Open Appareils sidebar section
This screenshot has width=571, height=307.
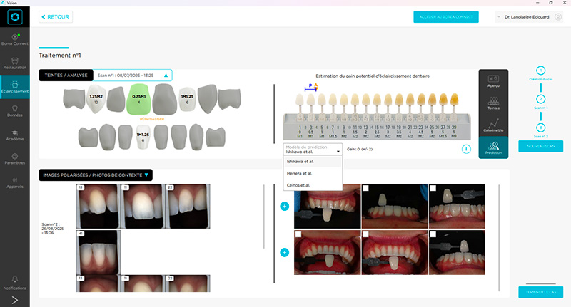[14, 182]
